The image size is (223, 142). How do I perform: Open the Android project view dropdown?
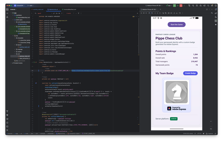coord(13,10)
